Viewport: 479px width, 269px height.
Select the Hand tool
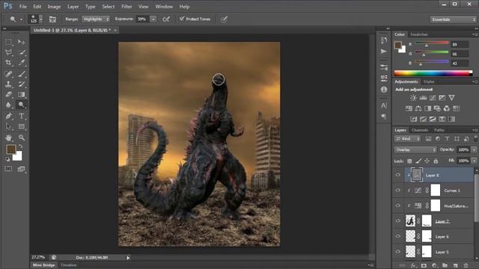(8, 137)
